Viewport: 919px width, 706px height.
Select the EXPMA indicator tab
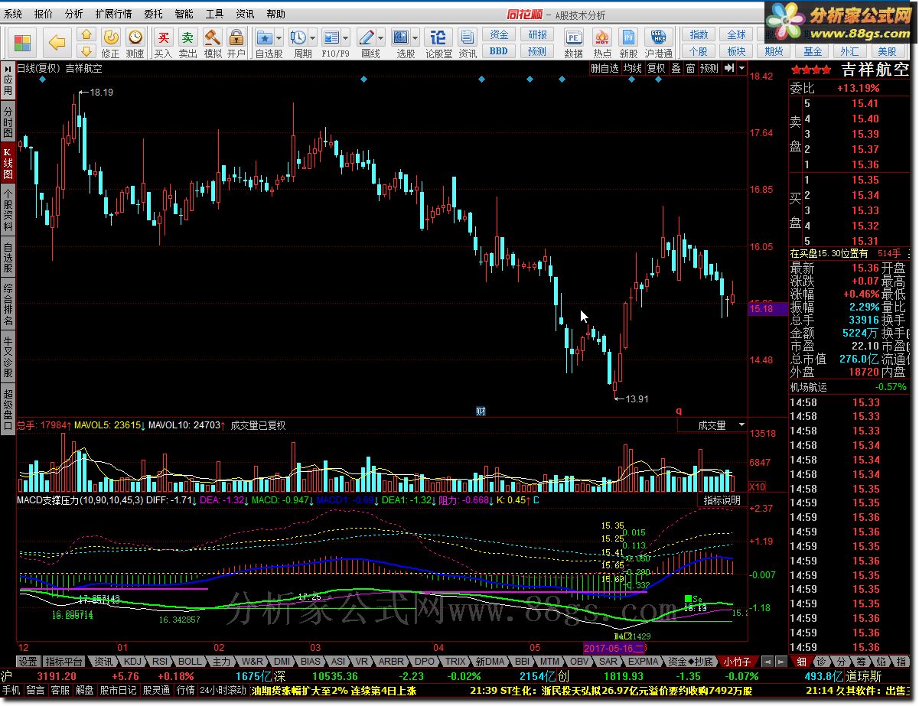644,662
